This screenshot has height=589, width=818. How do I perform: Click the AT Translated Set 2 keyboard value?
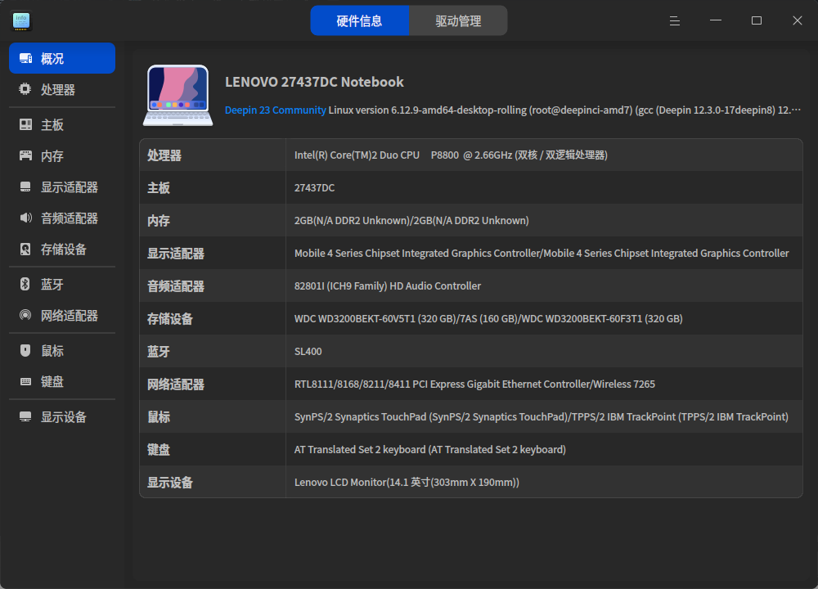(x=430, y=450)
